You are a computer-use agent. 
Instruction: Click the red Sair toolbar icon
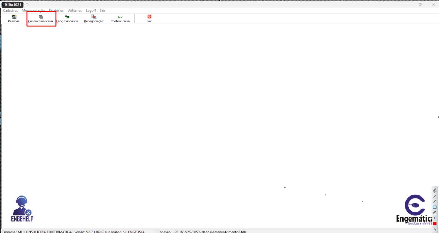(149, 19)
